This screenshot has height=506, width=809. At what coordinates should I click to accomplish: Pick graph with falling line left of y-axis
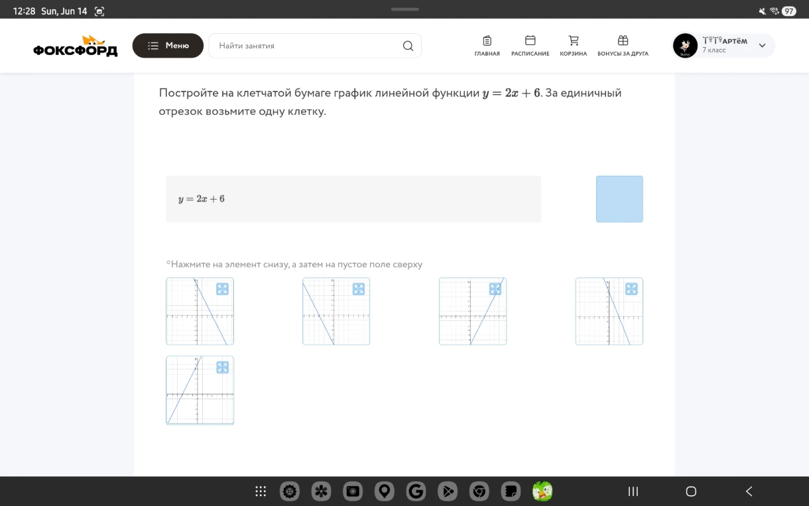(336, 311)
